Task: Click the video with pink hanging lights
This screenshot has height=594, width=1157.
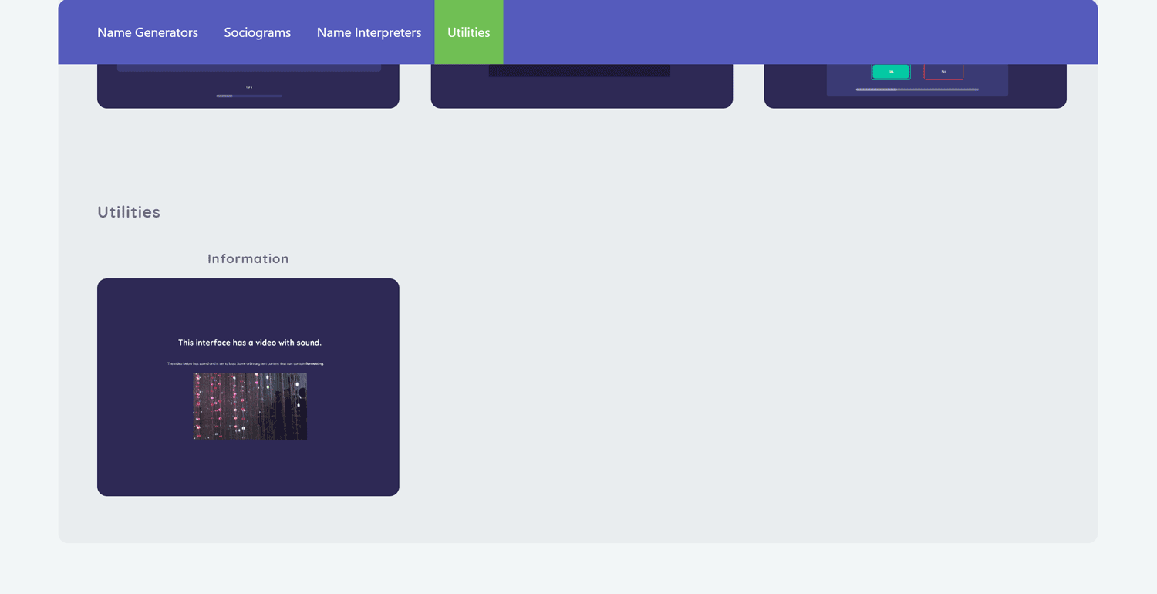Action: [250, 407]
